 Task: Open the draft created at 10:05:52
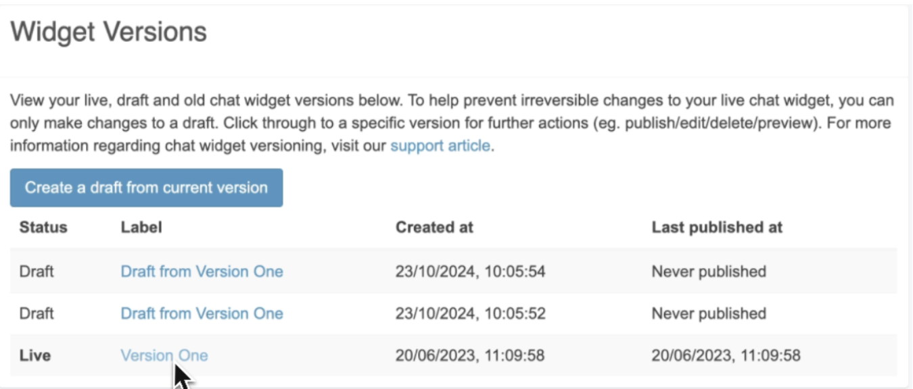pos(202,313)
